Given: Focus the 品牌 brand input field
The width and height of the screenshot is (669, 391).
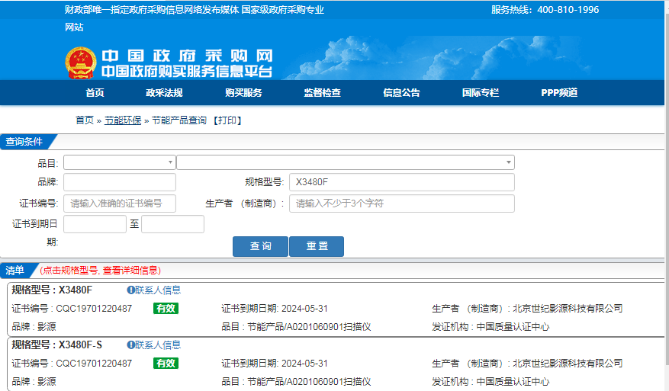Looking at the screenshot, I should pyautogui.click(x=119, y=182).
